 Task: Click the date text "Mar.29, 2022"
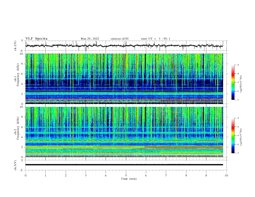coord(90,39)
